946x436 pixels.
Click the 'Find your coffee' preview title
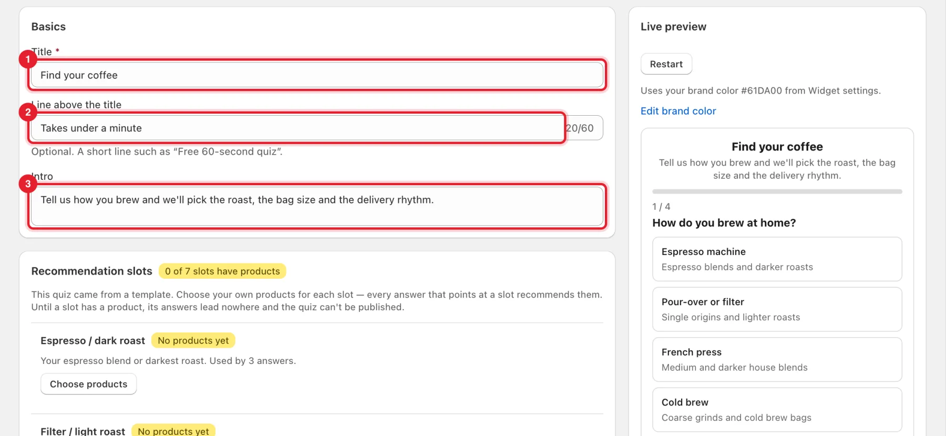pyautogui.click(x=777, y=147)
